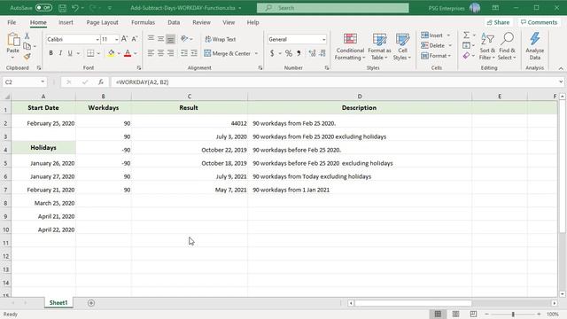The height and width of the screenshot is (319, 567).
Task: Click the Decrease Indent icon
Action: click(x=184, y=53)
